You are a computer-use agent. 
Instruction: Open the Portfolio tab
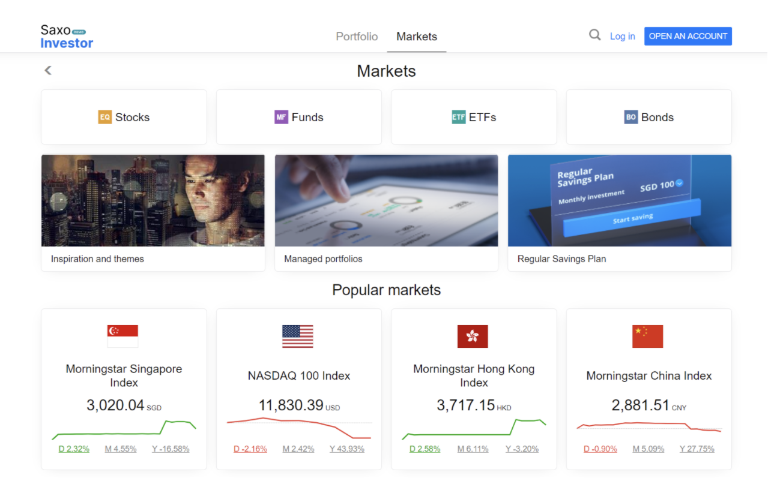357,36
